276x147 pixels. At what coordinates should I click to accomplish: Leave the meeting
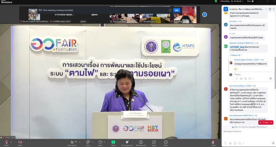(214, 143)
